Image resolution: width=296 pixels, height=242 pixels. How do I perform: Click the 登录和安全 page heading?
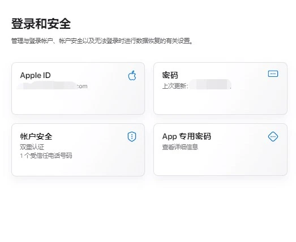[41, 24]
